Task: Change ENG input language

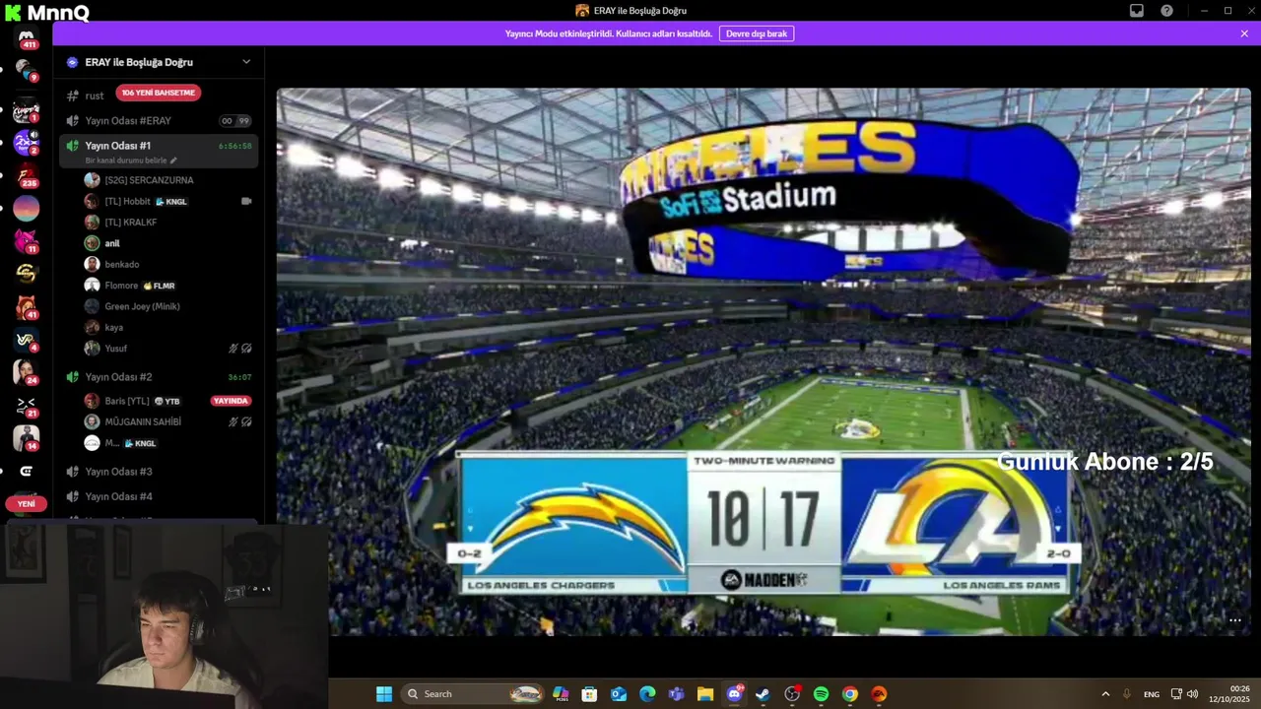Action: [1151, 694]
